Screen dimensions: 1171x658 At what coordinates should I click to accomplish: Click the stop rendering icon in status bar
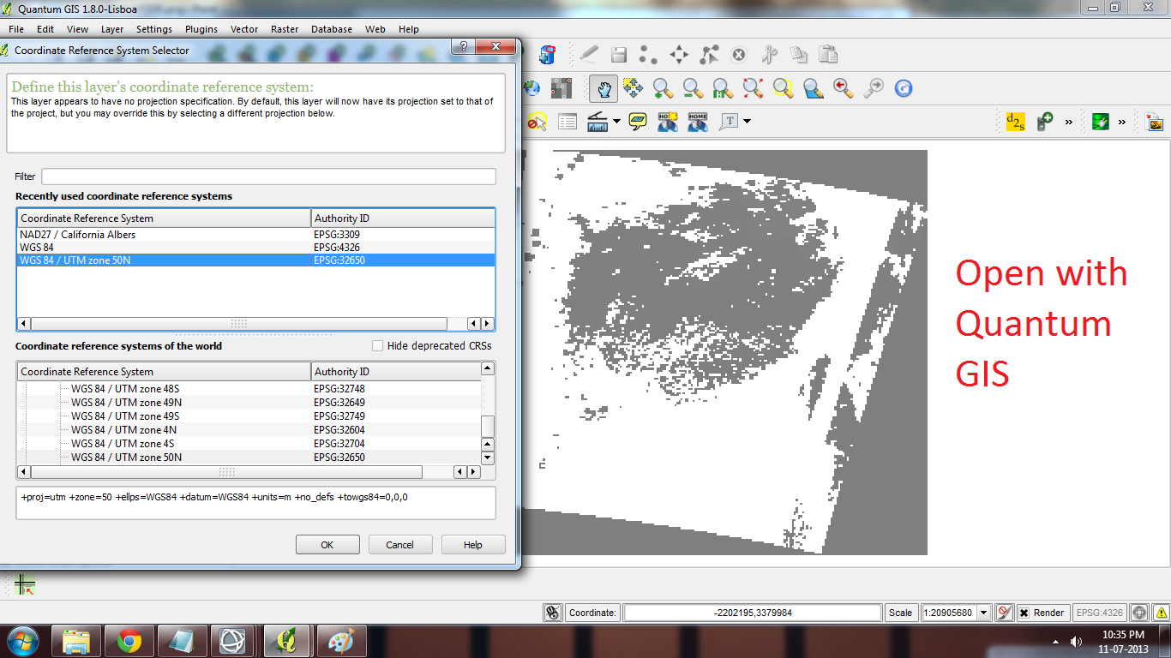[1005, 613]
